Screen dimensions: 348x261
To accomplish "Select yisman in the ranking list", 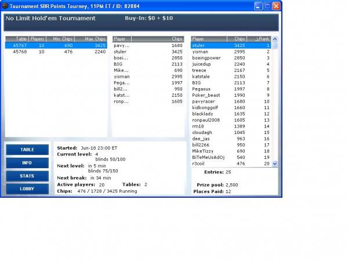I will coord(231,52).
